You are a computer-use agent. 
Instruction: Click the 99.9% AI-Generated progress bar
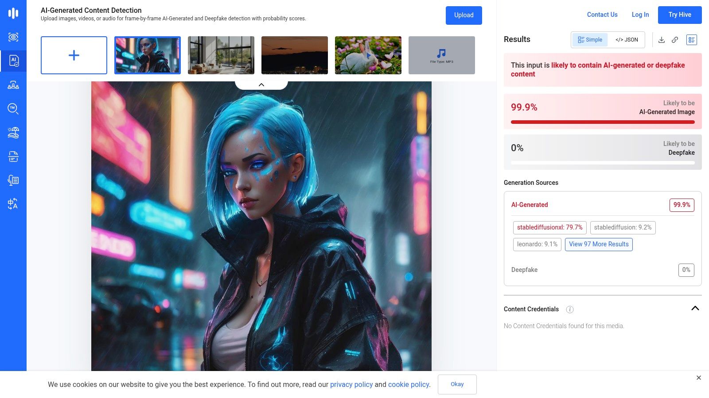(603, 122)
